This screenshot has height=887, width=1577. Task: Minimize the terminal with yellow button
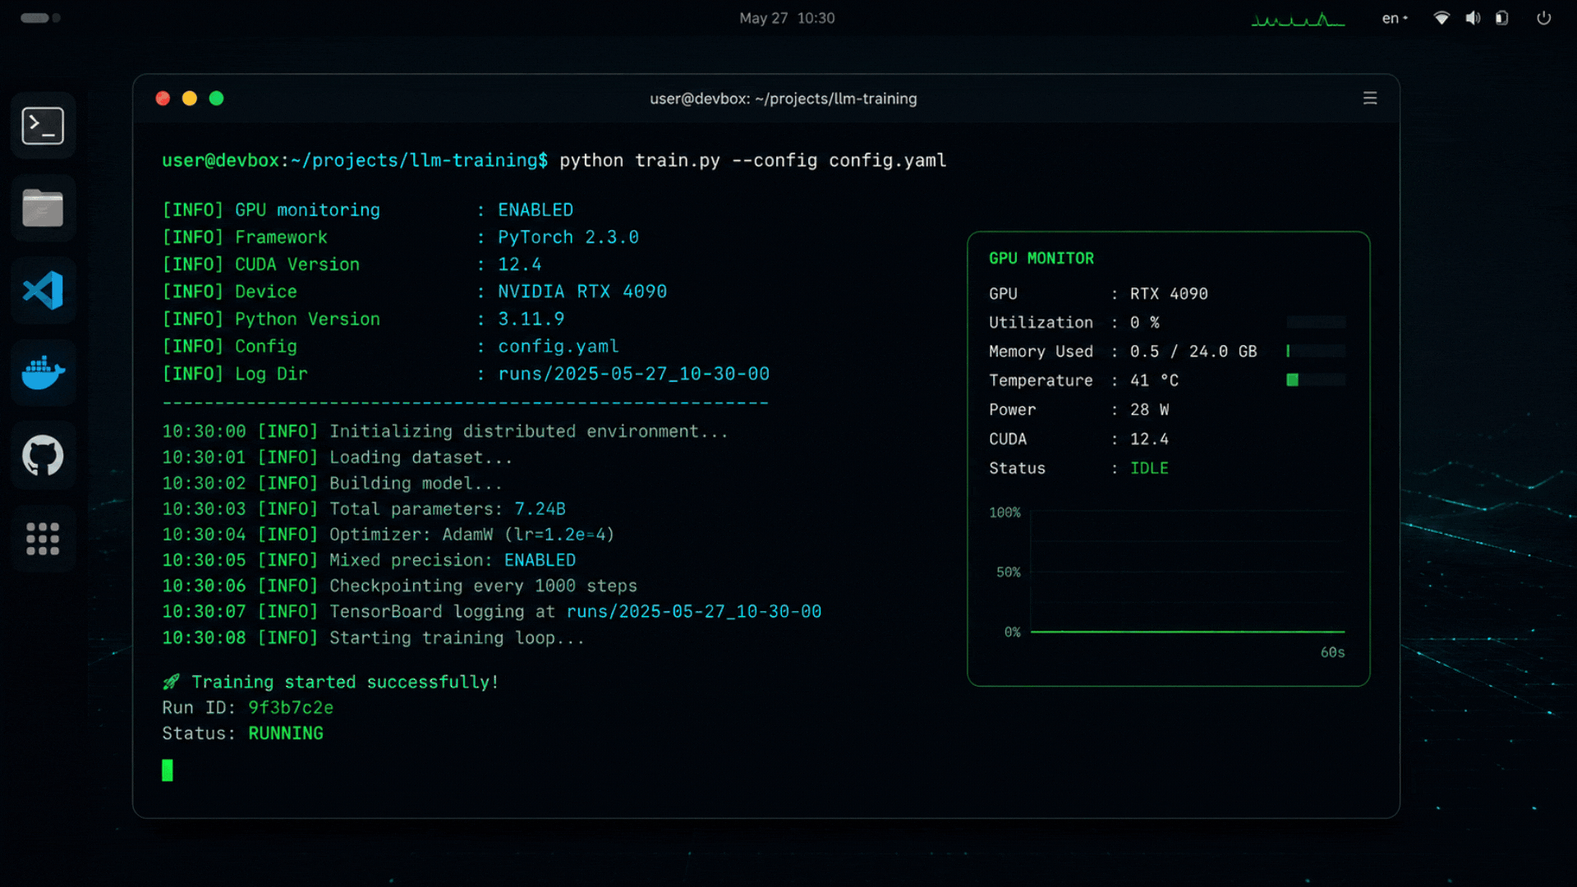pos(190,99)
